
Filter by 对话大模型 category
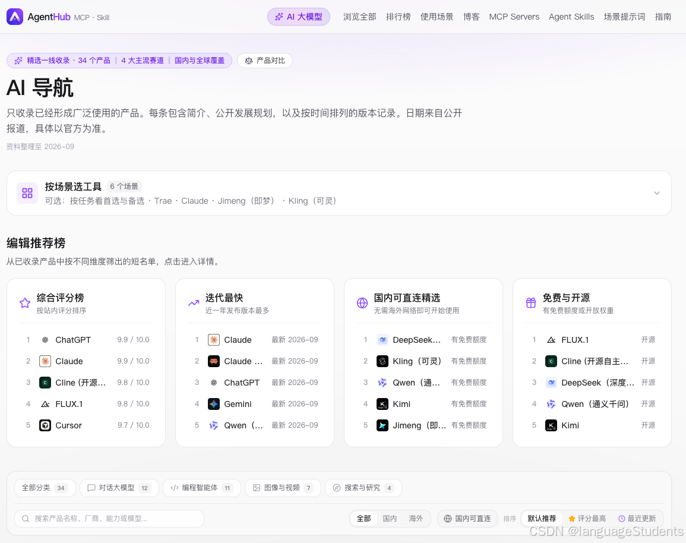119,488
